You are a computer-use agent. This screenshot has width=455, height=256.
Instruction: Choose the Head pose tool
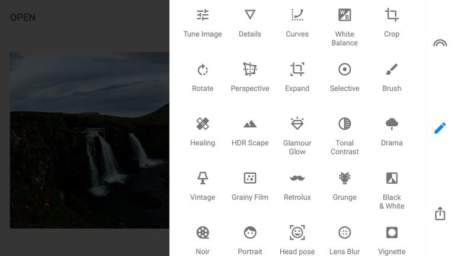coord(297,241)
